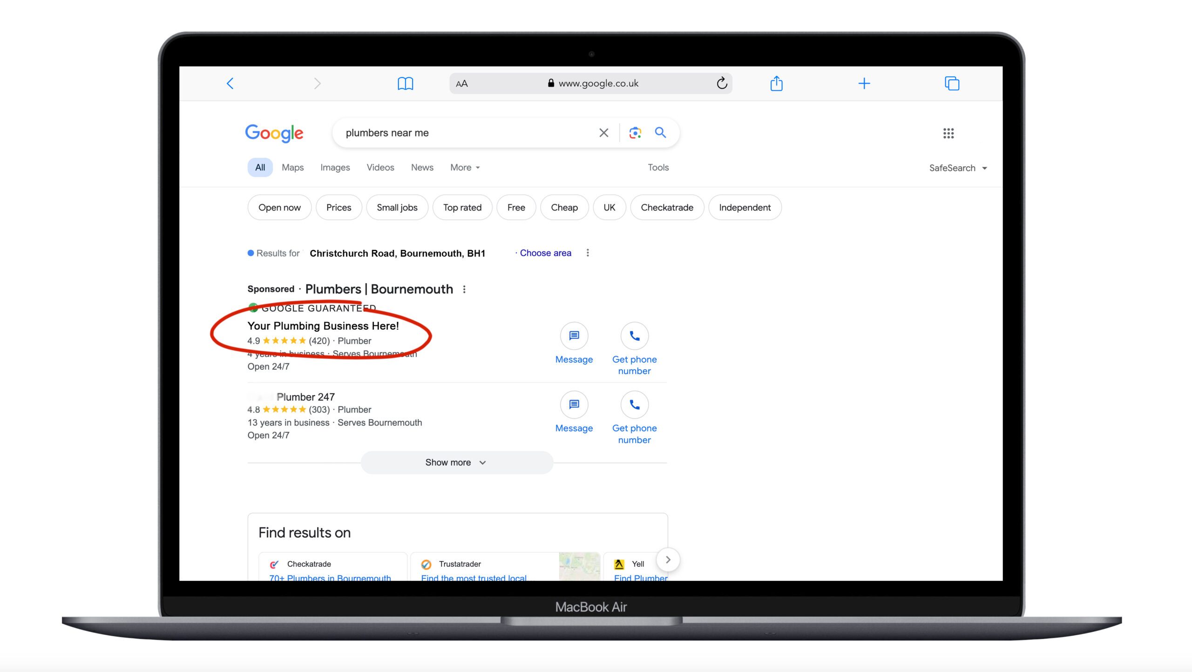Click into the plumbers near me search field

(x=466, y=133)
